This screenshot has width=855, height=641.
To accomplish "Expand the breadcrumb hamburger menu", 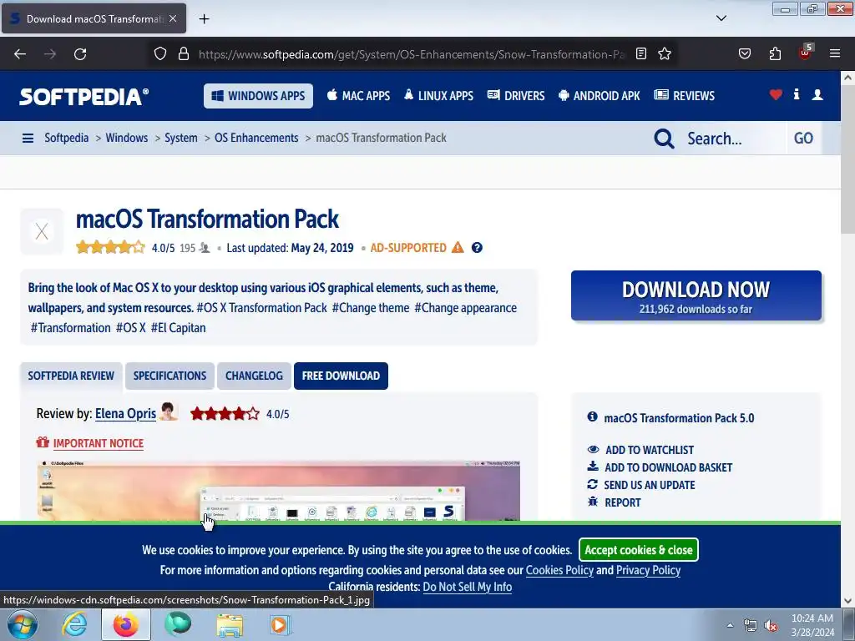I will (x=28, y=139).
